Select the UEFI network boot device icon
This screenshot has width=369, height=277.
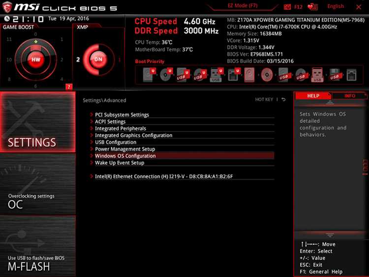(233, 75)
